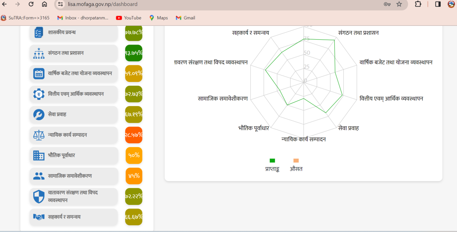
Task: Click the वित्तीय एवम् आर्थिक gear icon
Action: click(x=39, y=94)
